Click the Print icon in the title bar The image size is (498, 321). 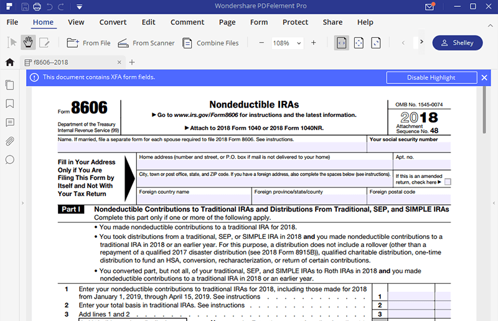[37, 7]
